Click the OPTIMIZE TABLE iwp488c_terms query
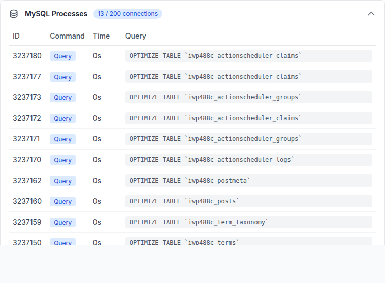This screenshot has height=283, width=385. [x=249, y=241]
